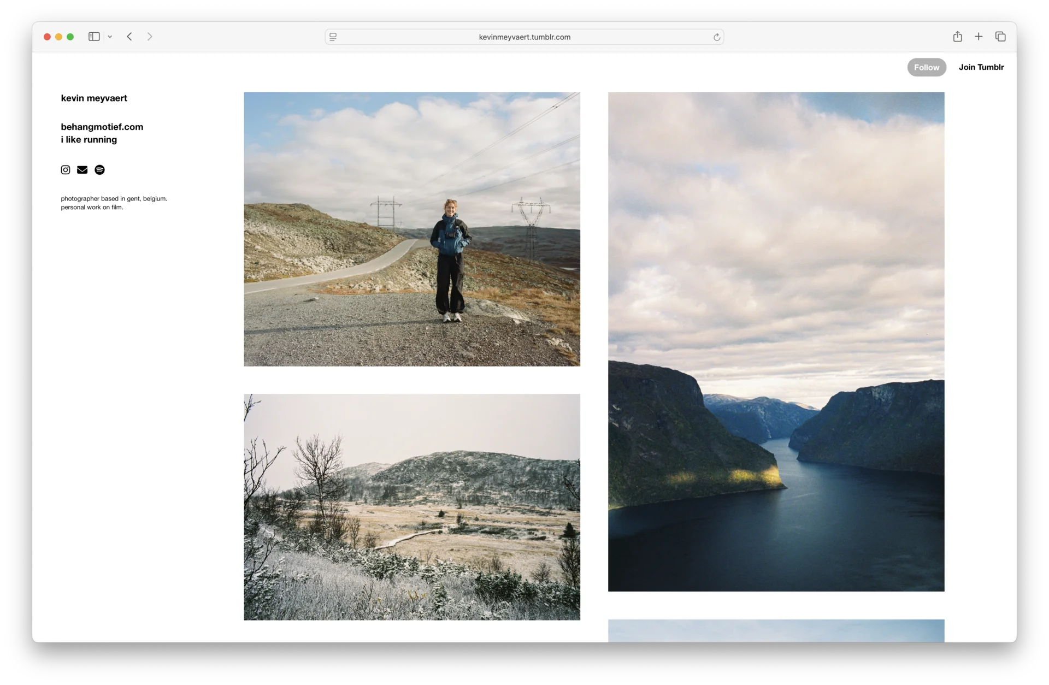Open the sidebar options chevron

[x=110, y=37]
